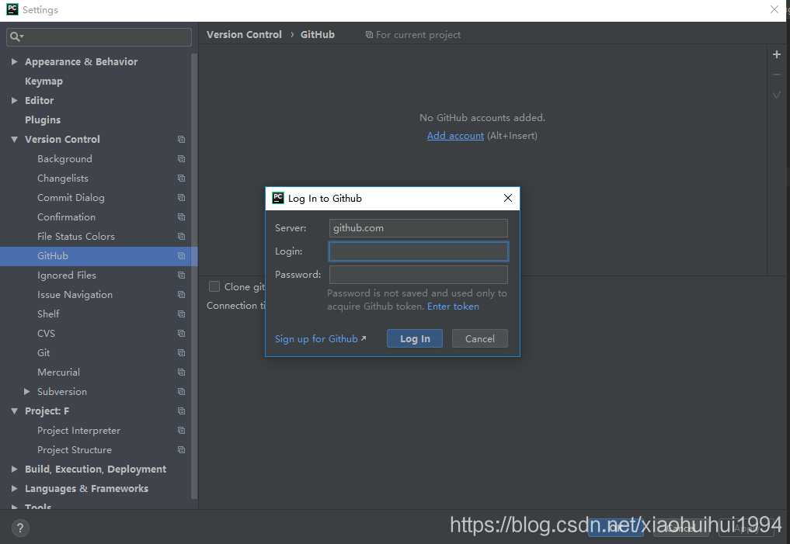This screenshot has height=544, width=790.
Task: Open the Sign up for Github link
Action: pos(321,338)
